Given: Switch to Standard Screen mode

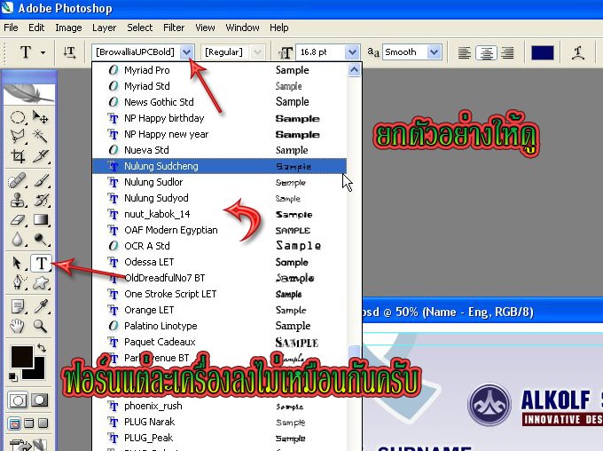Looking at the screenshot, I should (14, 423).
